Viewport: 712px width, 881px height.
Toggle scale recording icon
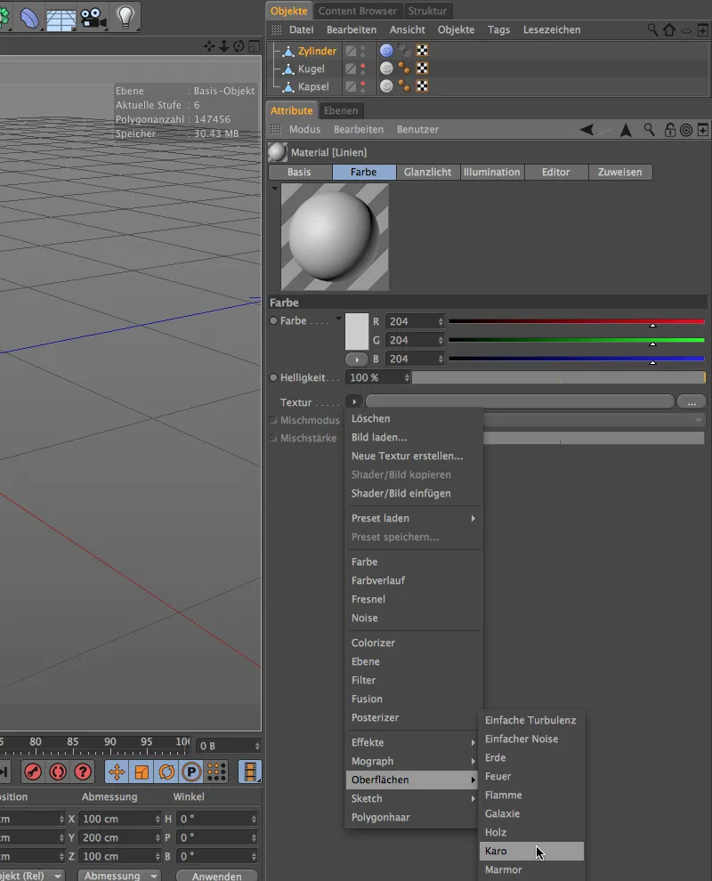pyautogui.click(x=142, y=772)
